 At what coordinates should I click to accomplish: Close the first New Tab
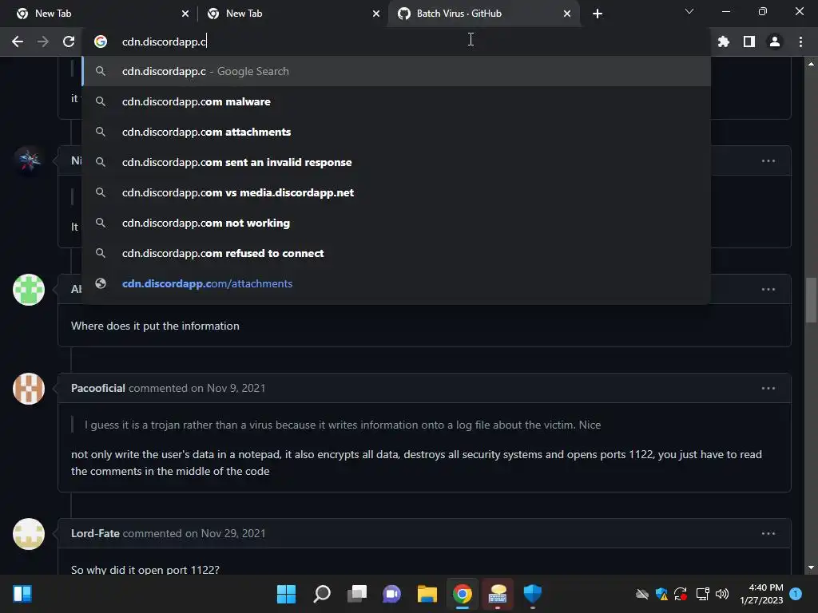(x=185, y=14)
